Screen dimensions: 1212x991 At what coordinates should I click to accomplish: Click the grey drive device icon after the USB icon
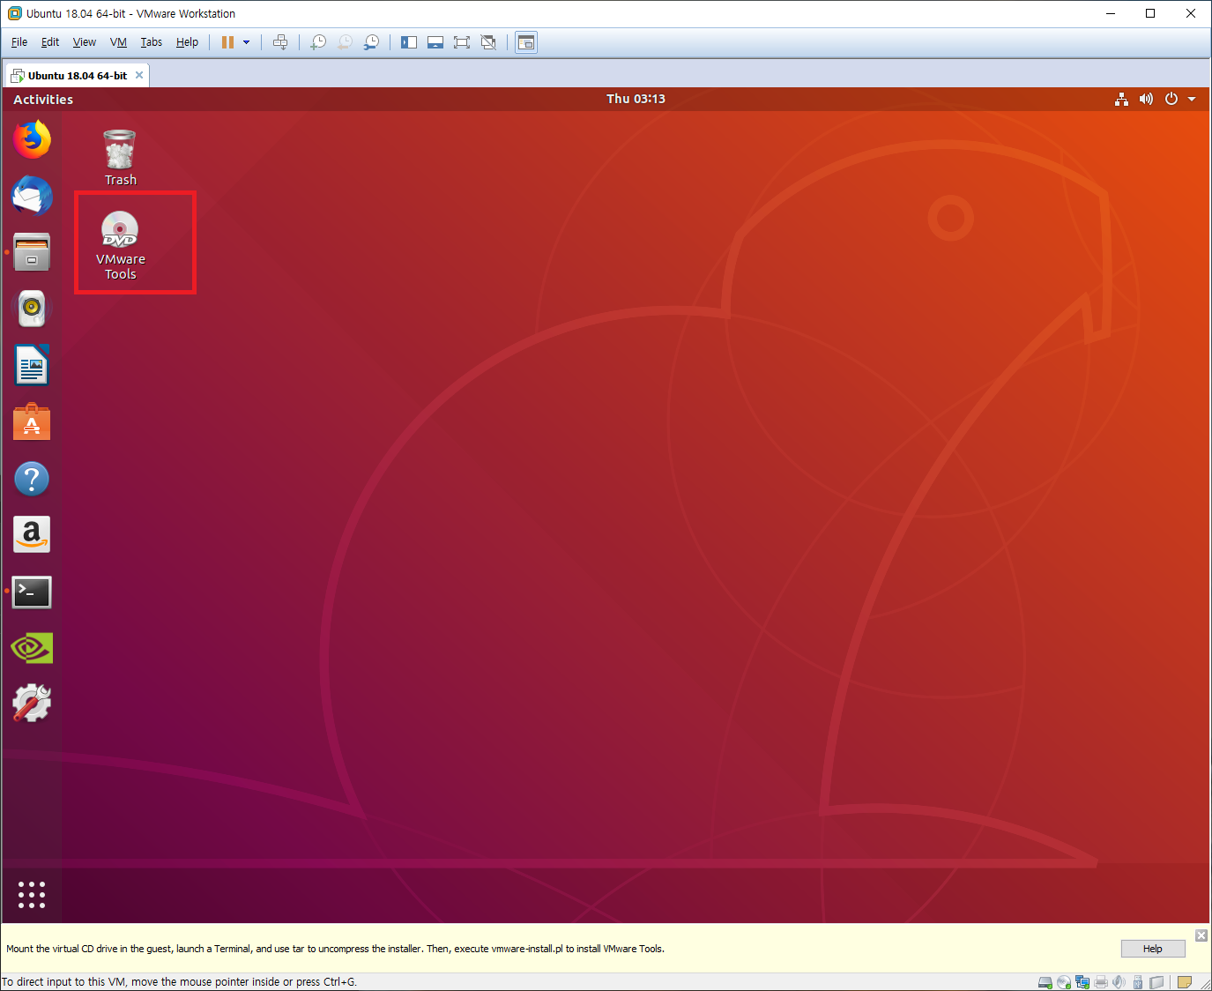tap(1156, 982)
